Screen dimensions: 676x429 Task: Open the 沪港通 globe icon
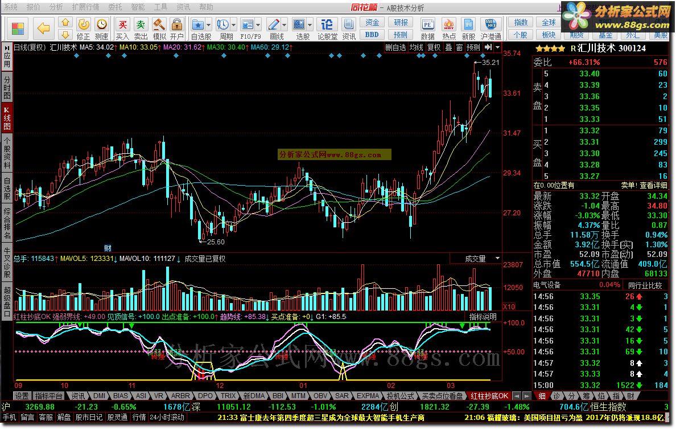[x=490, y=24]
